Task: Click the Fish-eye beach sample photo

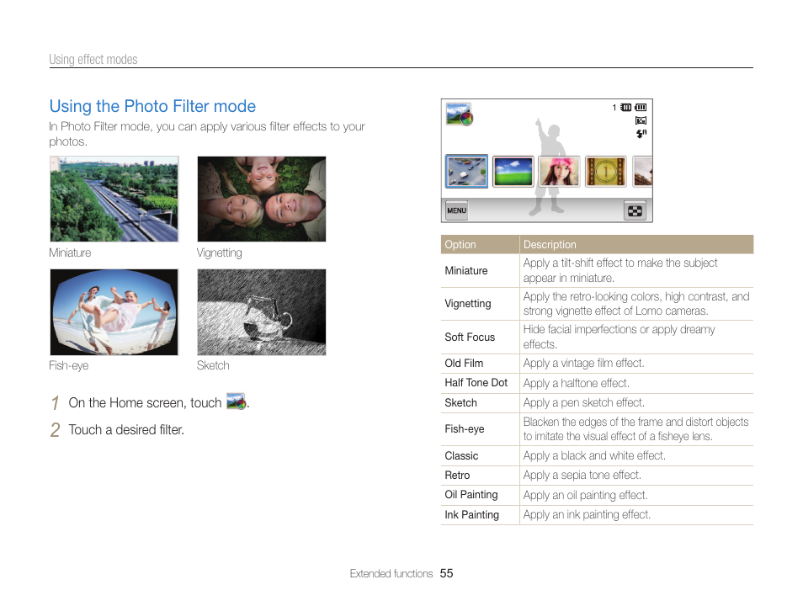Action: pos(114,312)
